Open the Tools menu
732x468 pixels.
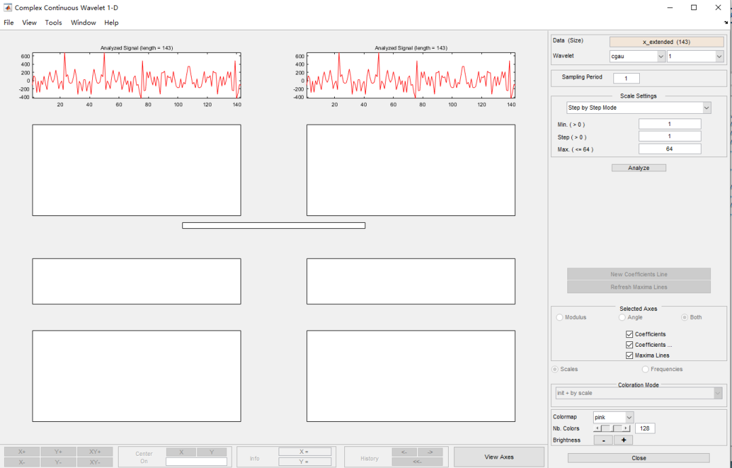click(x=54, y=22)
